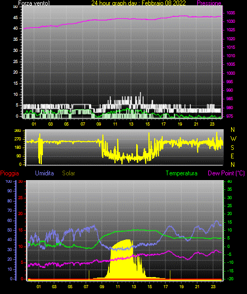This screenshot has width=247, height=294.
Task: Select the Pioggia legend label
Action: click(10, 173)
